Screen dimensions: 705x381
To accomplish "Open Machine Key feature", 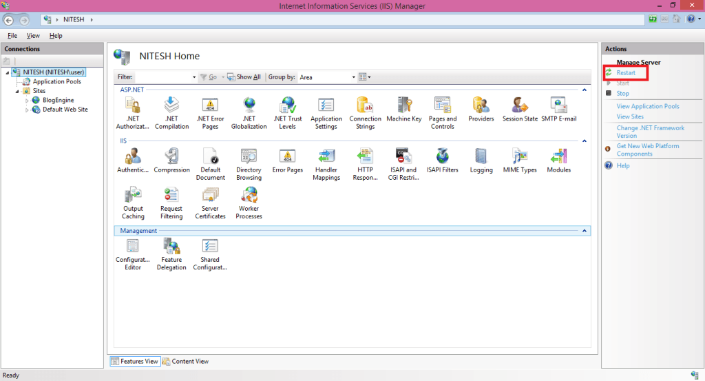I will coord(404,110).
